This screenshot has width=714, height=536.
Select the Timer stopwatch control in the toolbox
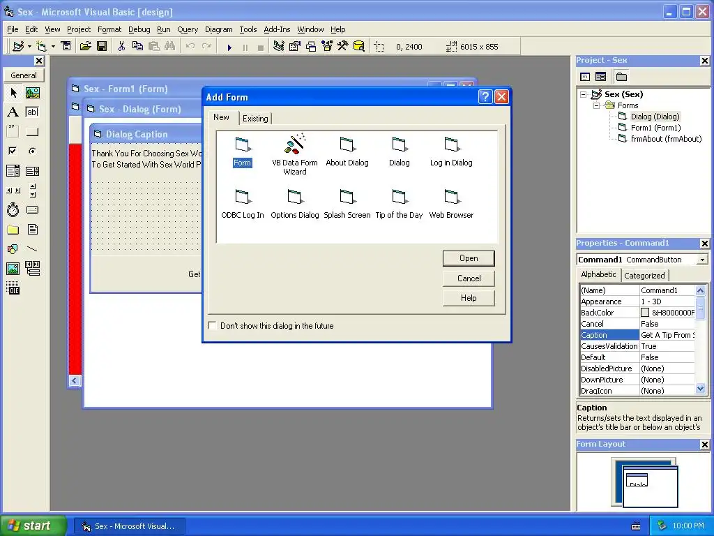click(x=13, y=209)
